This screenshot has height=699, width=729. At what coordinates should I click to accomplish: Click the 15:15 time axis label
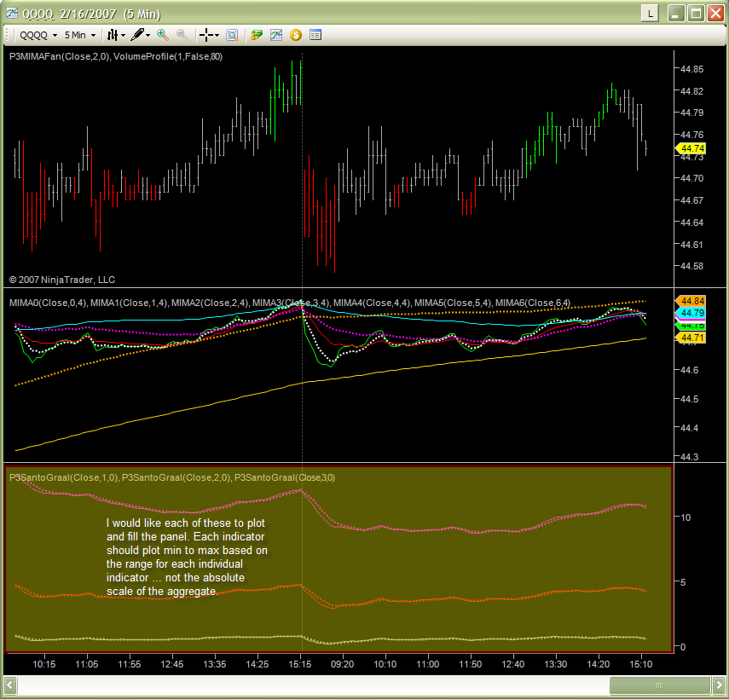[300, 664]
